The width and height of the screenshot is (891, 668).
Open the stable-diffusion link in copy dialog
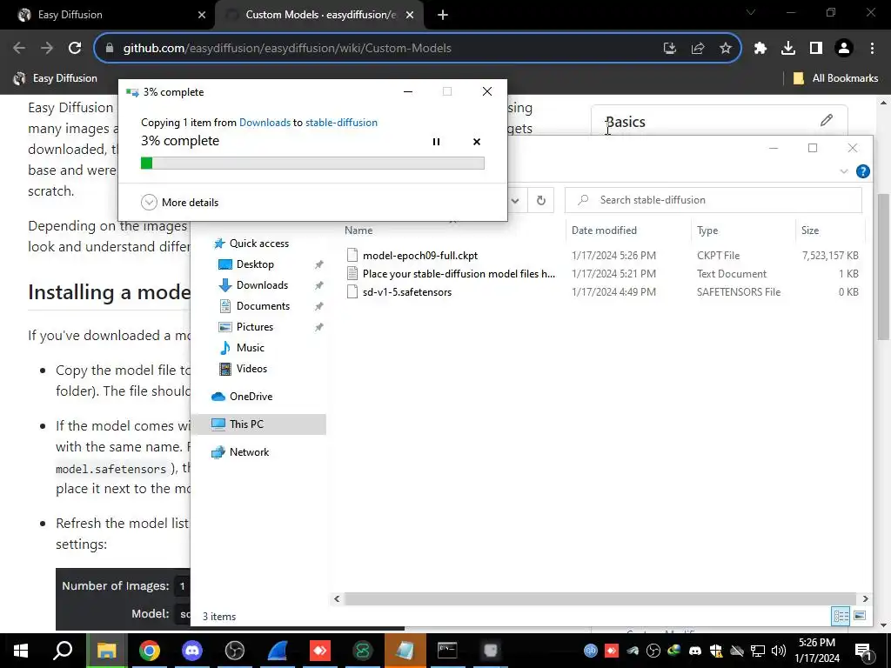pyautogui.click(x=341, y=122)
